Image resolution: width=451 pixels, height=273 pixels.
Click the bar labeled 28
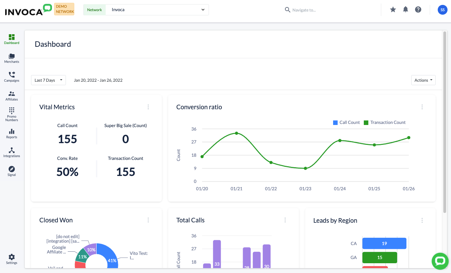coord(247,258)
